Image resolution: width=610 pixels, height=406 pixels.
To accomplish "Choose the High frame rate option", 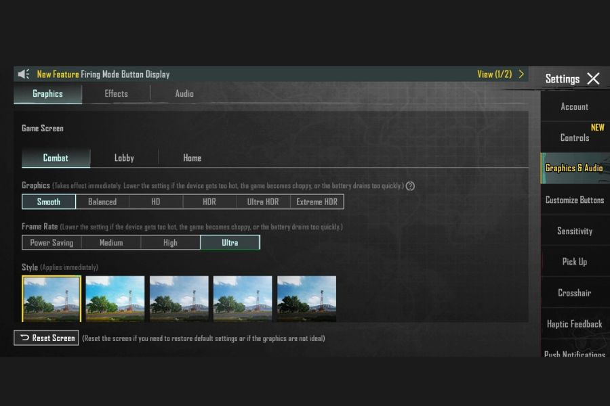I will (x=170, y=242).
